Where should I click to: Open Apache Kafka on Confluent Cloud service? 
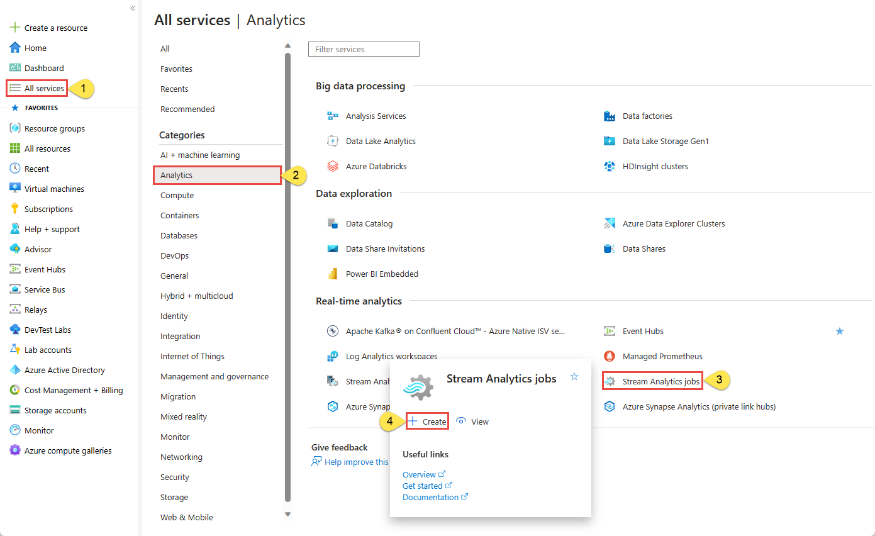pos(455,331)
